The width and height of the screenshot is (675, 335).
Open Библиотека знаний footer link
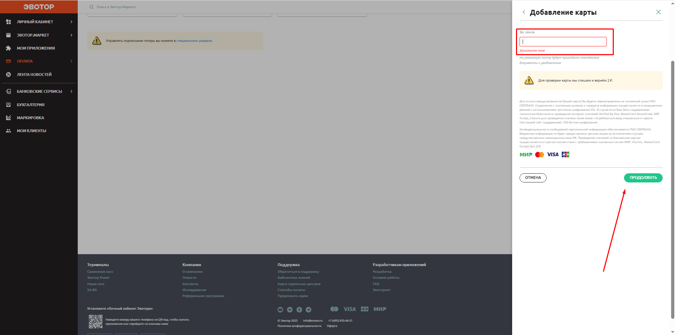coord(294,278)
